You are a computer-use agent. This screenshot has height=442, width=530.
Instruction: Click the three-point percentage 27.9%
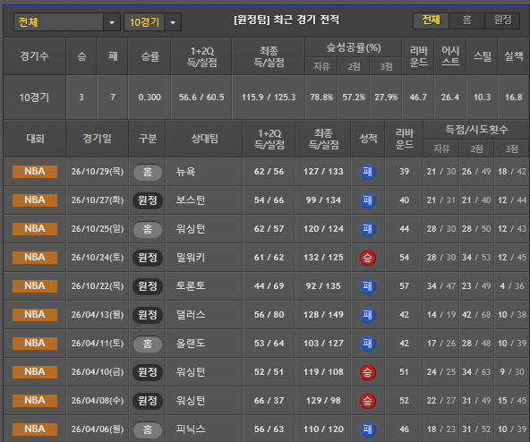(x=386, y=98)
